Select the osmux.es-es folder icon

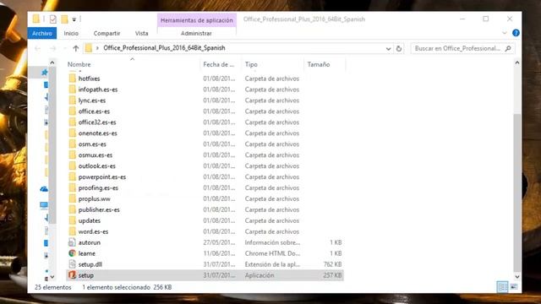(72, 155)
